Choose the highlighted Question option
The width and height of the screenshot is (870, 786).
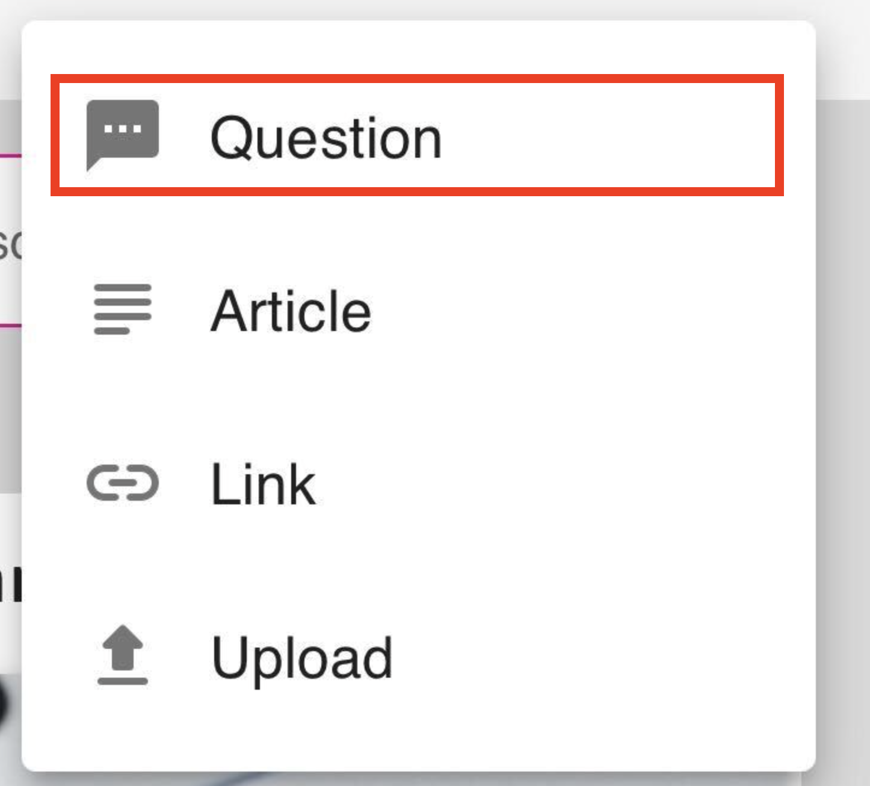327,137
